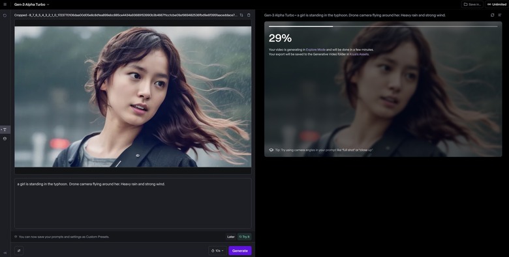
Task: Click the prompt text input field
Action: 132,204
